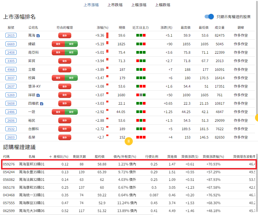Open stock code 2615 link
258x215 pixels.
click(x=11, y=35)
